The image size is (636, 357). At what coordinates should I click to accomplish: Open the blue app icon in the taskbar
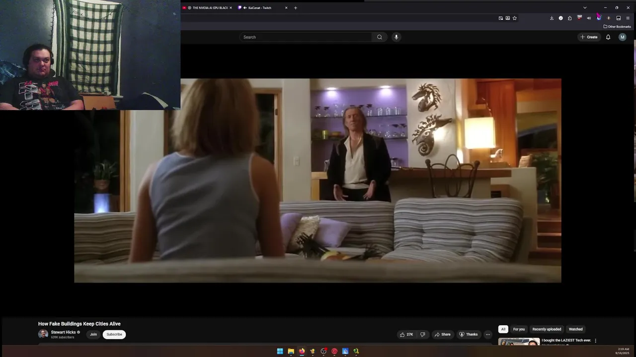[345, 351]
